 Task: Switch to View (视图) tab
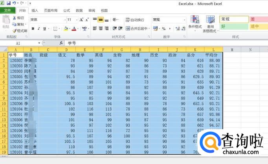pyautogui.click(x=104, y=11)
